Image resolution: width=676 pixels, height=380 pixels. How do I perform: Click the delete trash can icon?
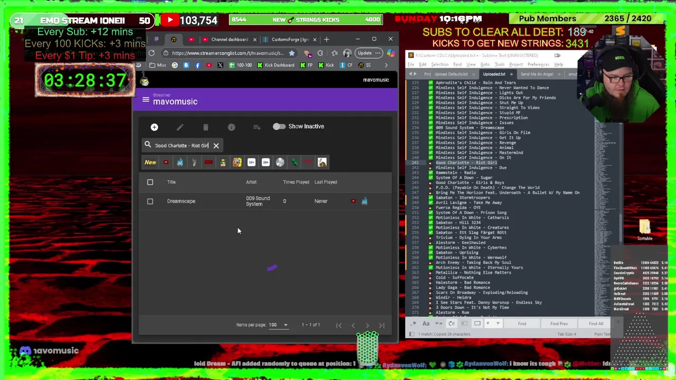(x=205, y=127)
